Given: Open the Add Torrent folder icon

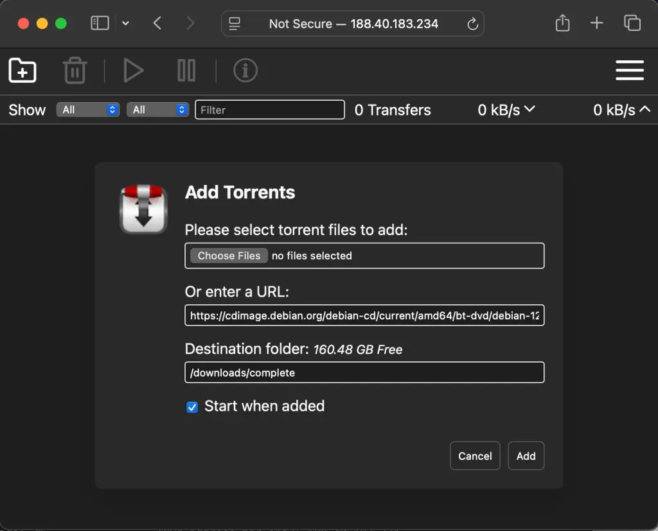Looking at the screenshot, I should [22, 71].
